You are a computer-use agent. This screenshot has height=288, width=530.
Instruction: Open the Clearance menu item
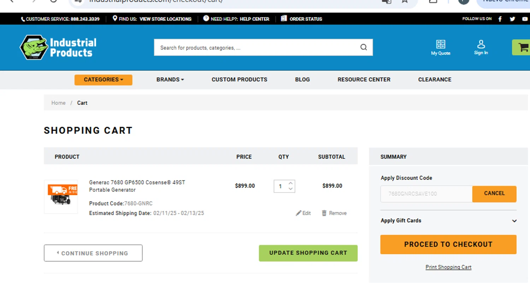[435, 80]
